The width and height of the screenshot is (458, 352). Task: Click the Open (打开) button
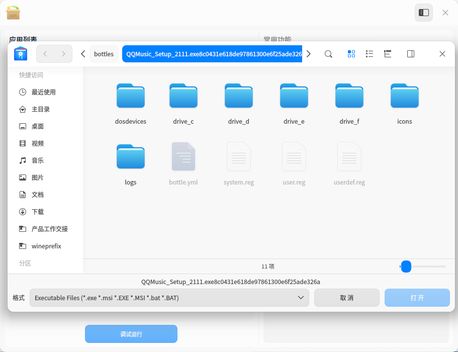point(417,298)
